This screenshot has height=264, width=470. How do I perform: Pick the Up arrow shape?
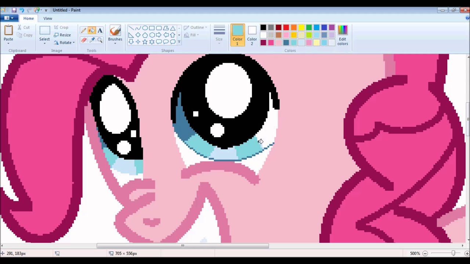click(x=173, y=35)
